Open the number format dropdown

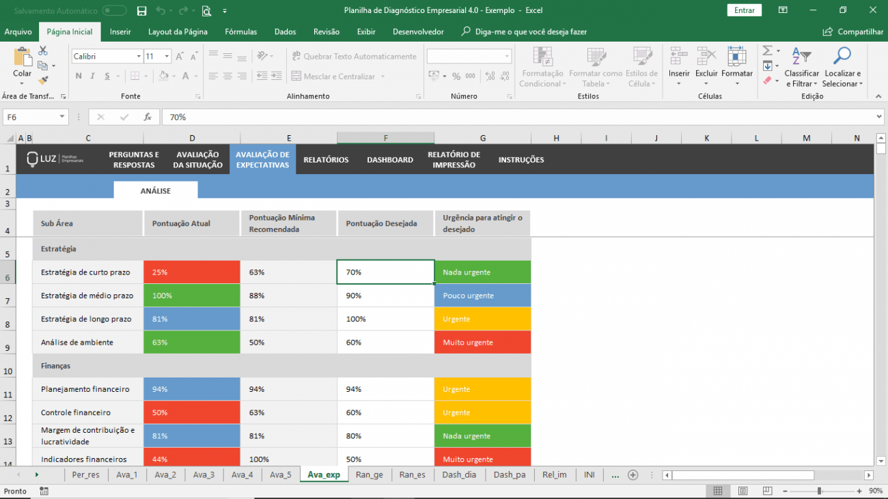507,57
